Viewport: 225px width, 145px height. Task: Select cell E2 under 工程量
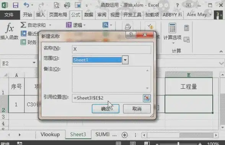189,104
